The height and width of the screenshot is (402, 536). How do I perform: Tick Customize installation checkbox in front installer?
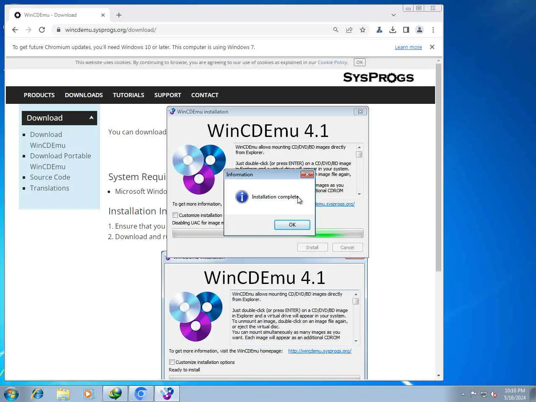click(175, 215)
